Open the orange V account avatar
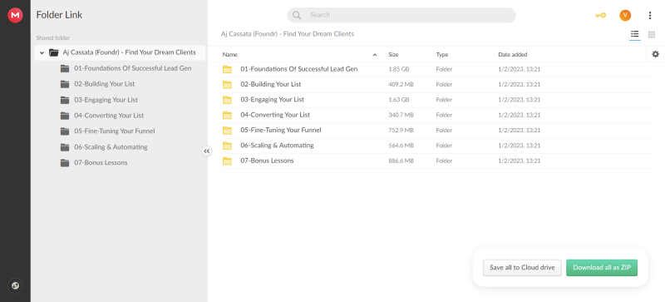The width and height of the screenshot is (665, 302). 625,15
